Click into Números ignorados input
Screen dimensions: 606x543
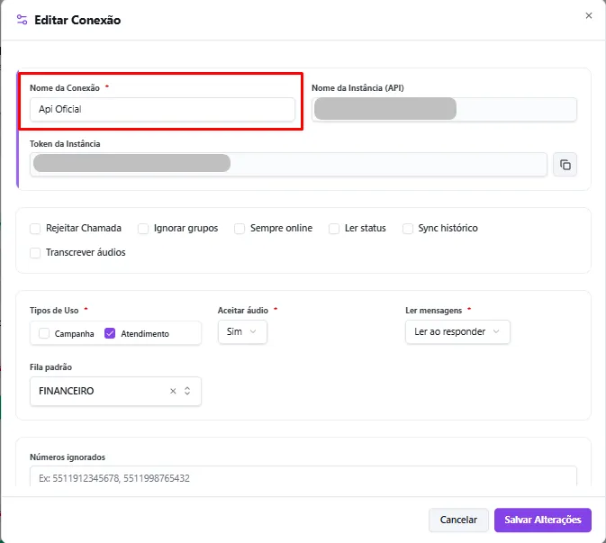point(303,478)
